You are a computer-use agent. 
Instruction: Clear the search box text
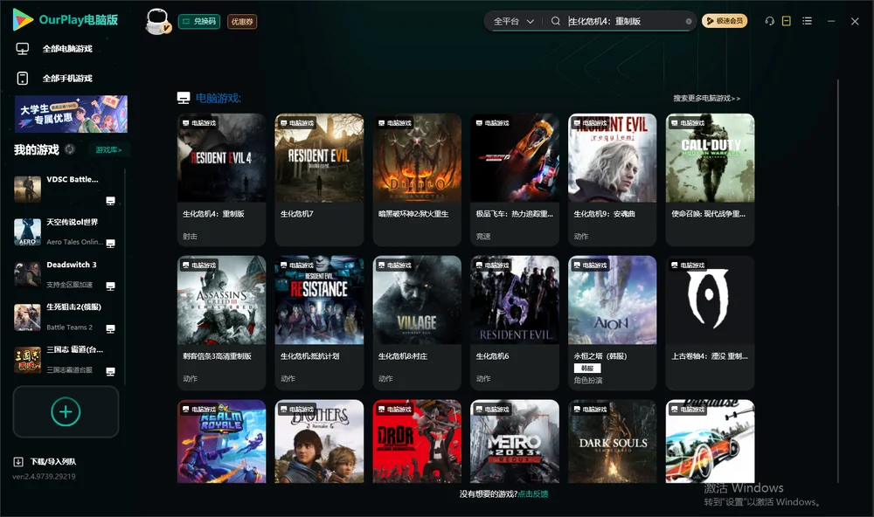(x=689, y=21)
